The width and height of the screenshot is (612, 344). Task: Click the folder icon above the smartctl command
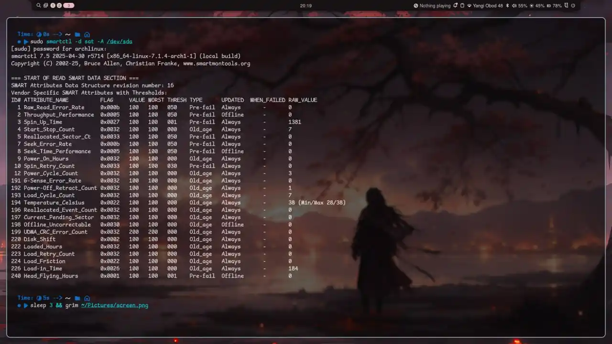point(77,34)
